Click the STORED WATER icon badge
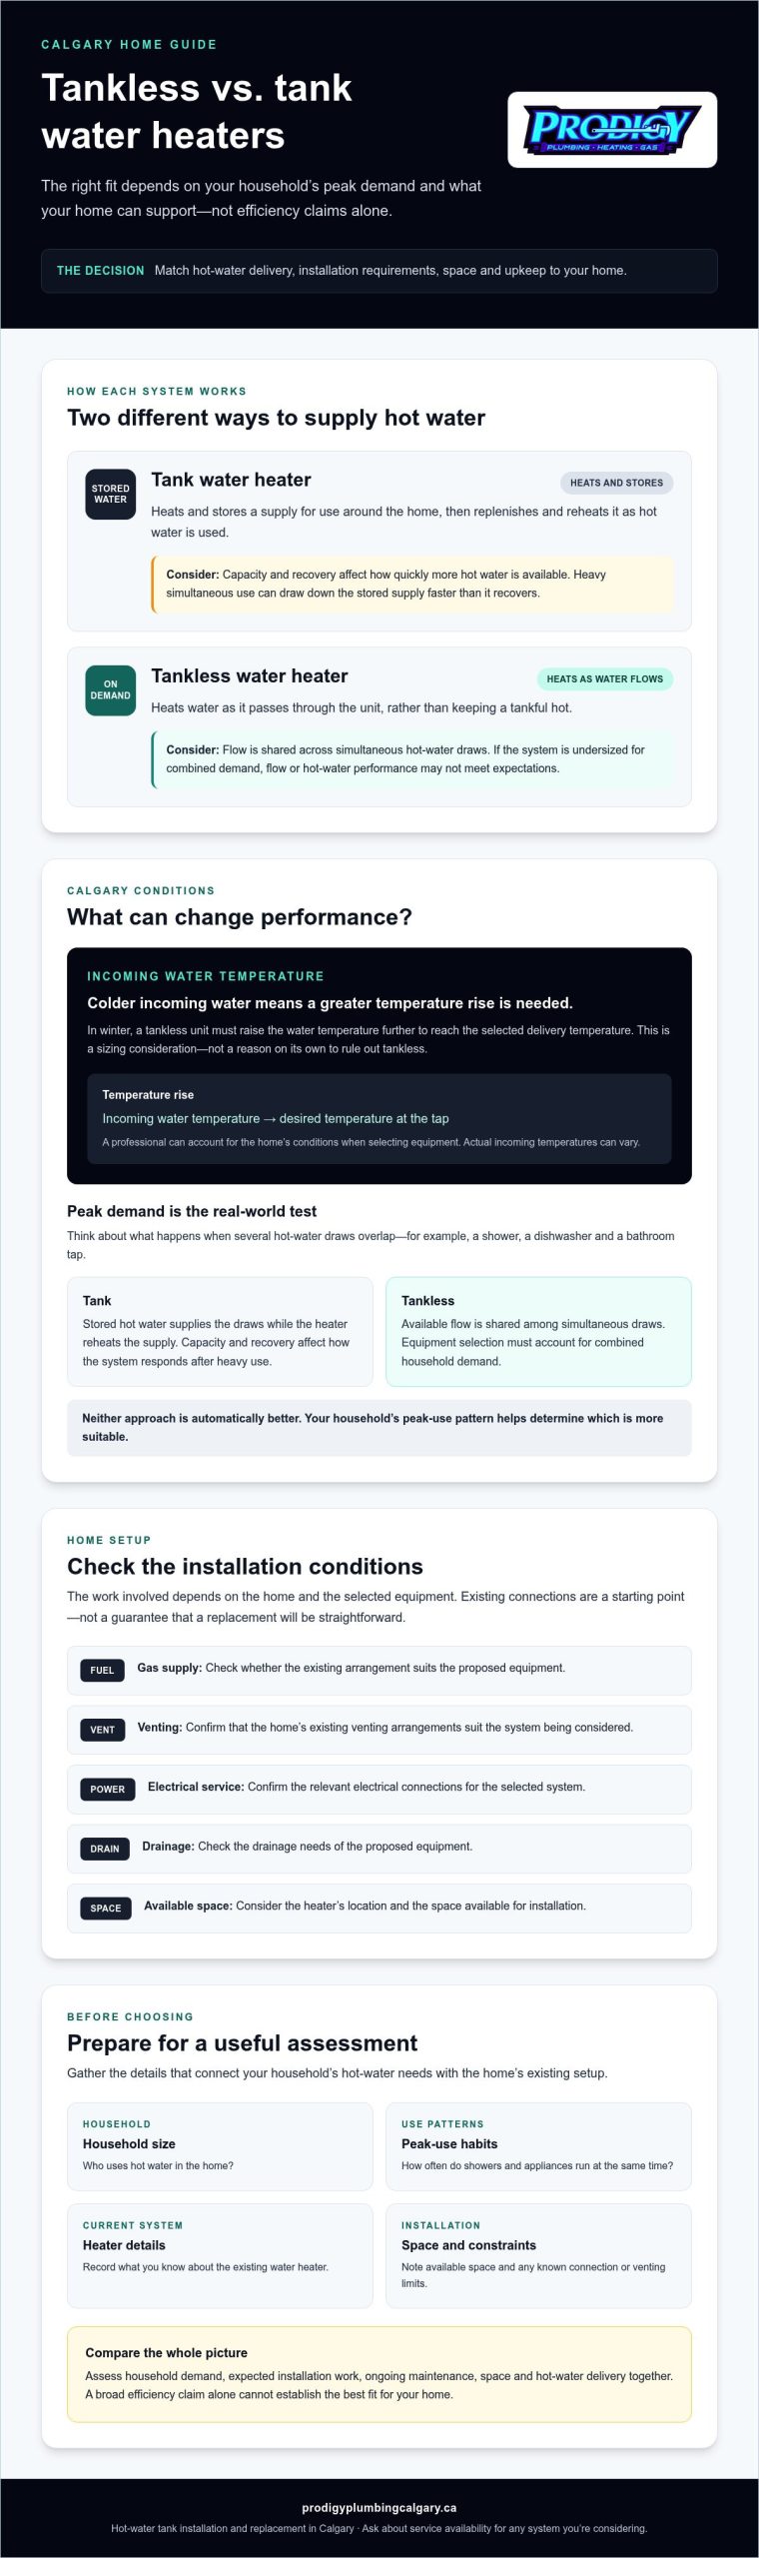Image resolution: width=759 pixels, height=2558 pixels. tap(111, 494)
